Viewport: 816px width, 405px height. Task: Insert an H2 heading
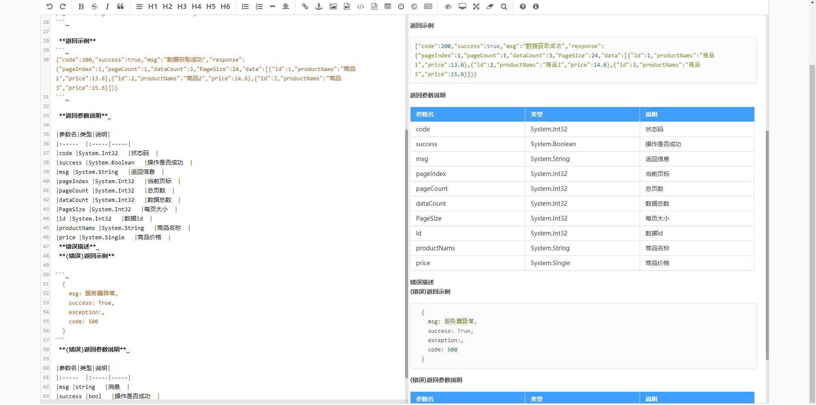tap(167, 6)
